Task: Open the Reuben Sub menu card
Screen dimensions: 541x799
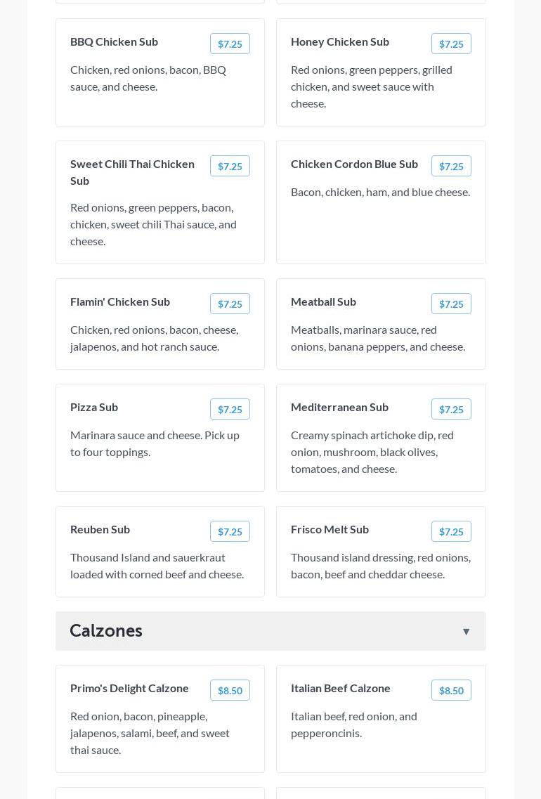Action: point(160,552)
